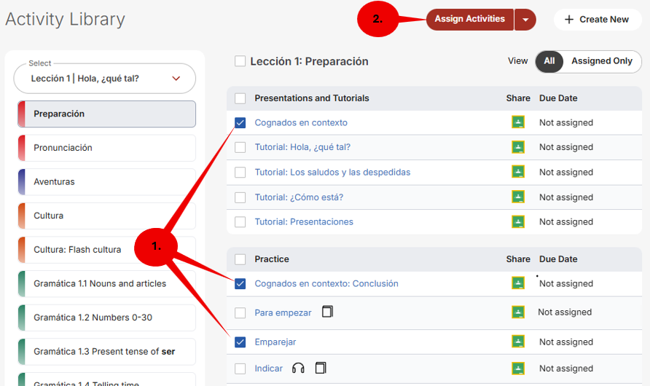The width and height of the screenshot is (650, 386).
Task: Click Share header in Presentations and Tutorials
Action: [x=518, y=98]
